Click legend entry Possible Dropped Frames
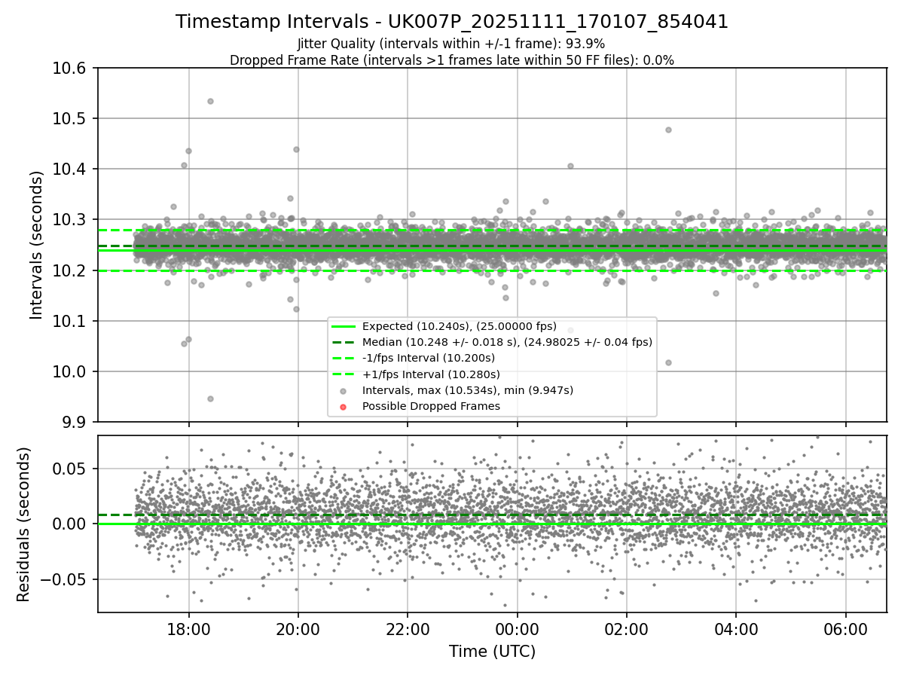This screenshot has width=904, height=678. 431,406
